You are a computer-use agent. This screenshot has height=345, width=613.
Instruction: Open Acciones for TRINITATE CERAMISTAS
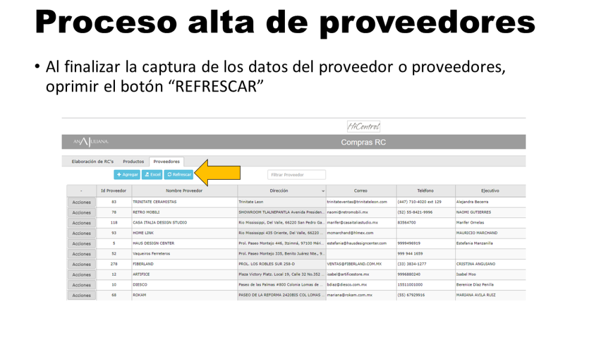pyautogui.click(x=81, y=202)
